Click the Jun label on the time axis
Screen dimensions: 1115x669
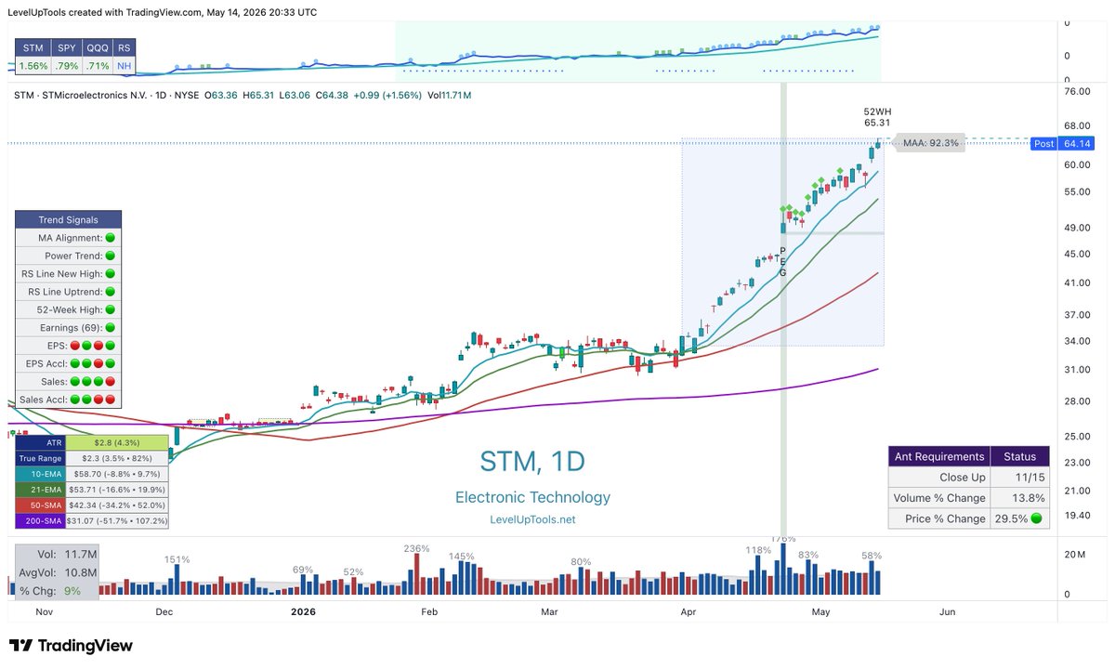tap(948, 612)
